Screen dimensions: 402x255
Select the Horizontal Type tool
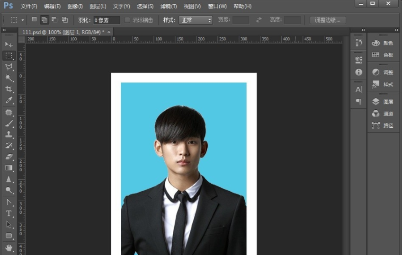pyautogui.click(x=9, y=213)
